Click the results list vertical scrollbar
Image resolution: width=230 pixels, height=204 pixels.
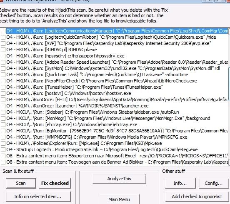click(229, 97)
